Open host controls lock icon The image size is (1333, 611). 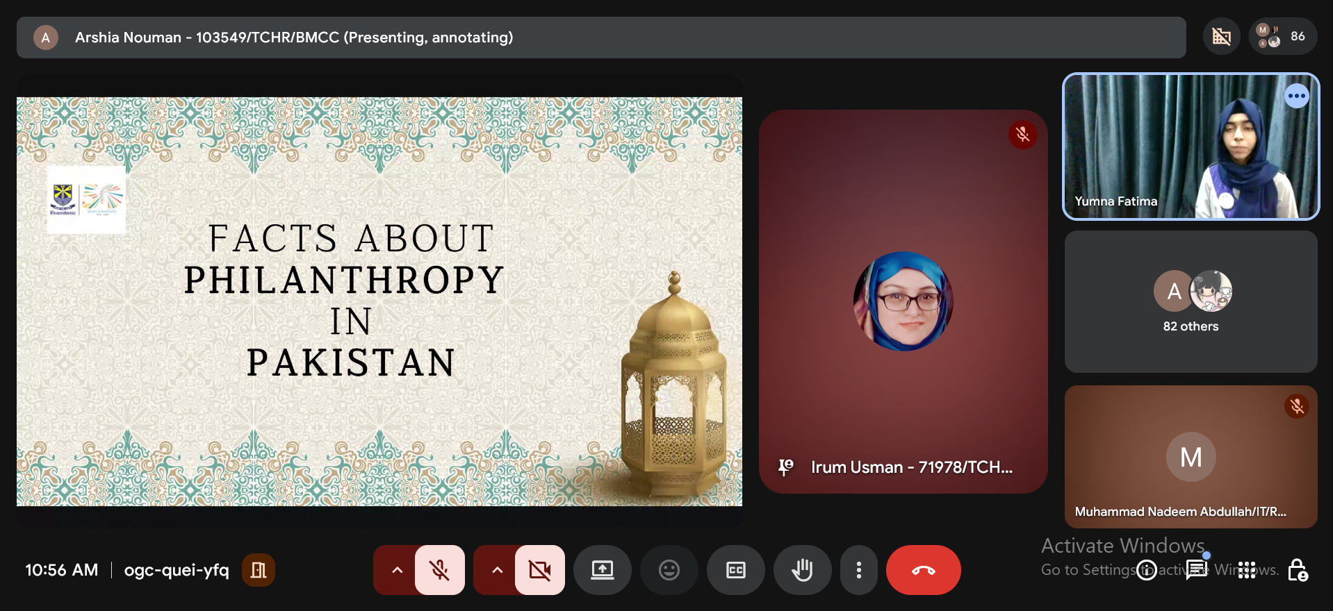point(1297,570)
